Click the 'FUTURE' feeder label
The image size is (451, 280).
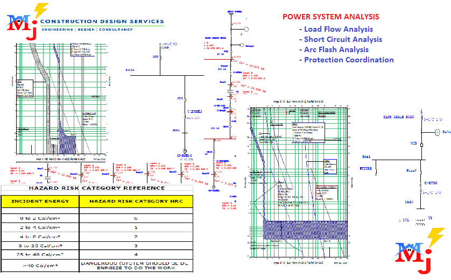[365, 169]
